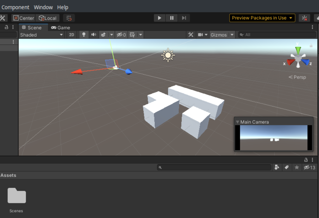This screenshot has height=218, width=319.
Task: Switch to the Game tab
Action: tap(61, 28)
